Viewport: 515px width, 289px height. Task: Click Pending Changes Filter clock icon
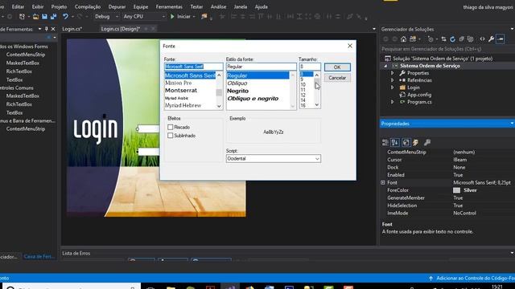431,39
